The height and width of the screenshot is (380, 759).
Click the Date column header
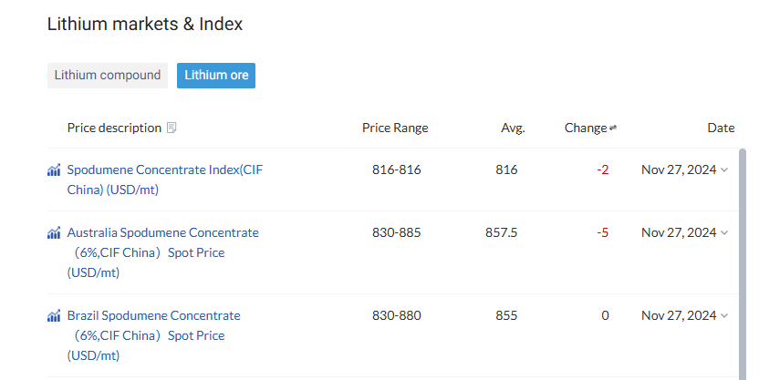click(x=721, y=128)
